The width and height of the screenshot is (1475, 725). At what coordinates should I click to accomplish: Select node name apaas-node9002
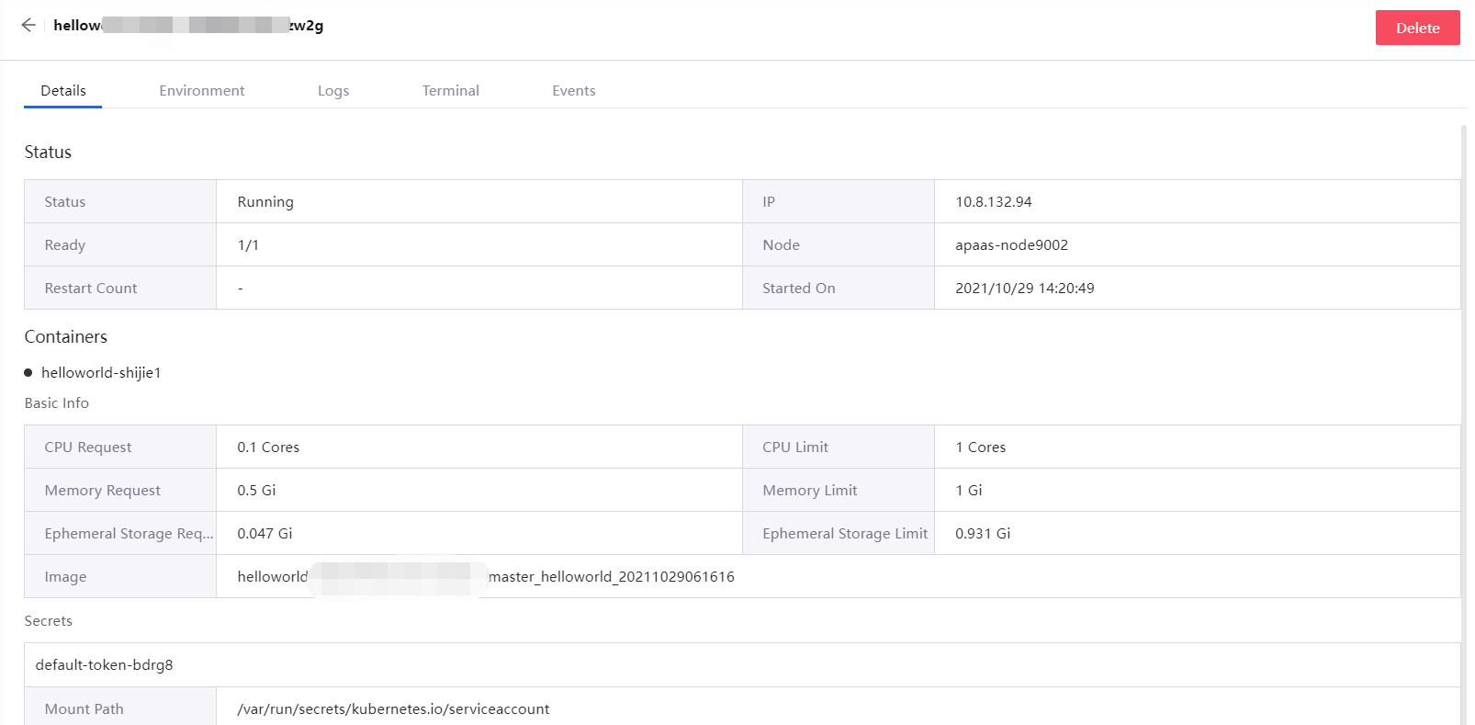[1011, 245]
